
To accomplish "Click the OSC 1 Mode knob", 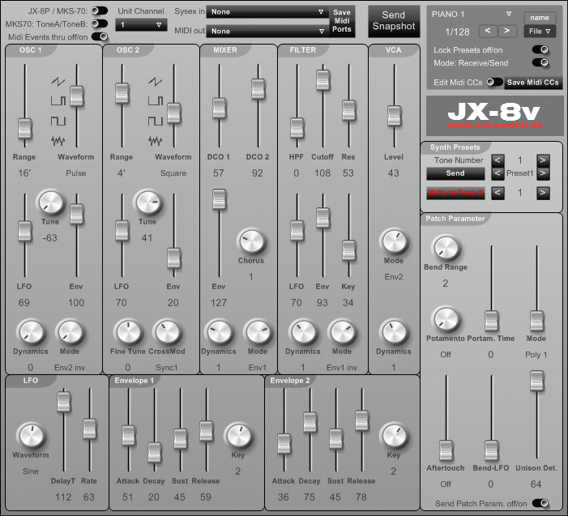I will click(70, 332).
